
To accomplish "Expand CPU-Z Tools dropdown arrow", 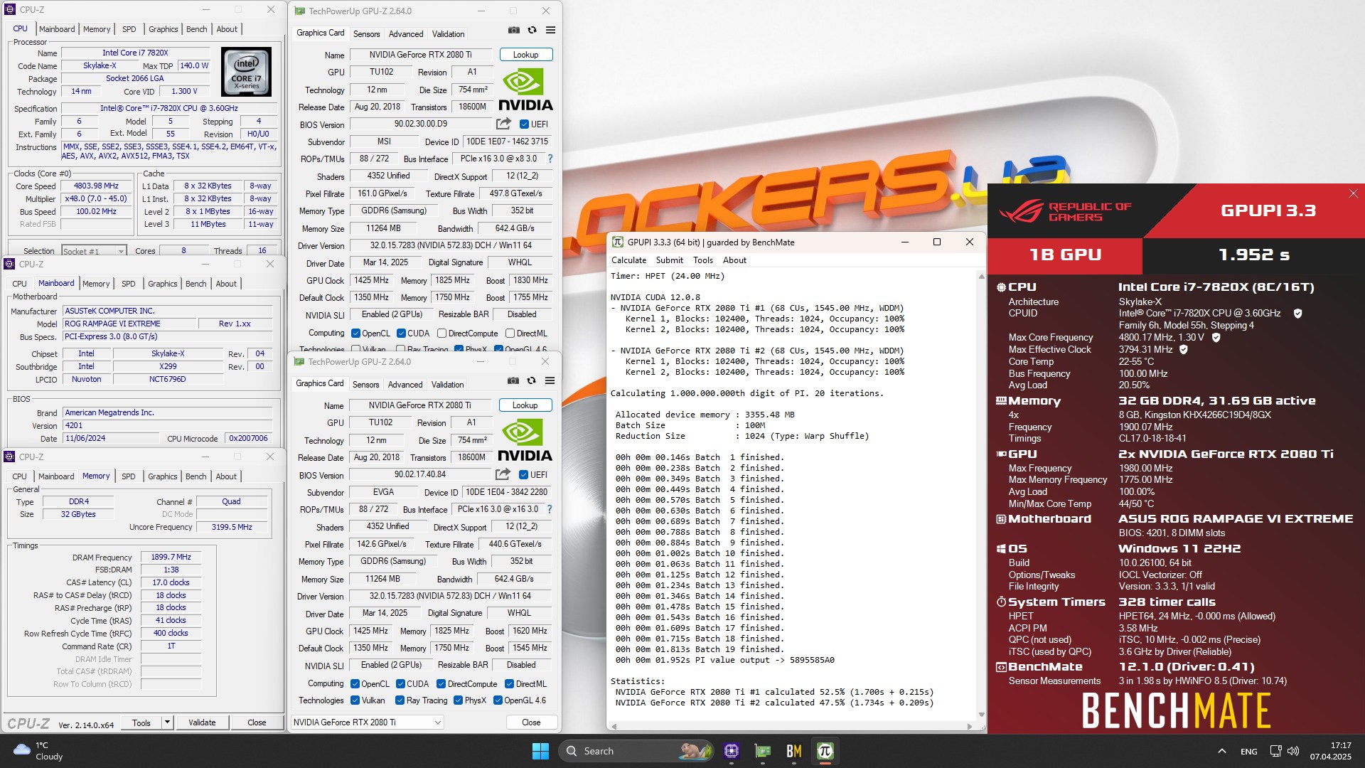I will (x=167, y=722).
